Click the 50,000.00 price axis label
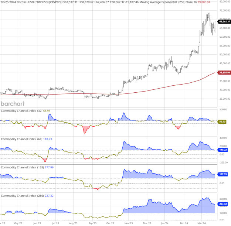Image resolution: width=231 pixels, height=226 pixels. [x=225, y=55]
